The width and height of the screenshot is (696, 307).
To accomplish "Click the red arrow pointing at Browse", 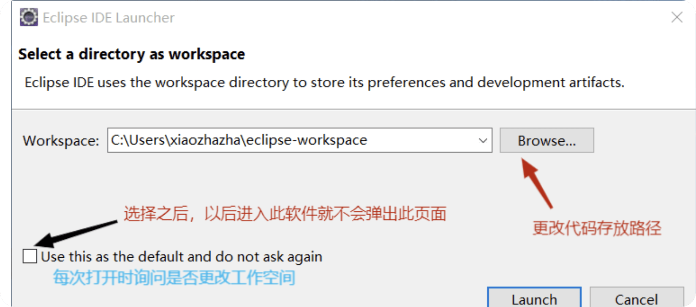I will (536, 183).
